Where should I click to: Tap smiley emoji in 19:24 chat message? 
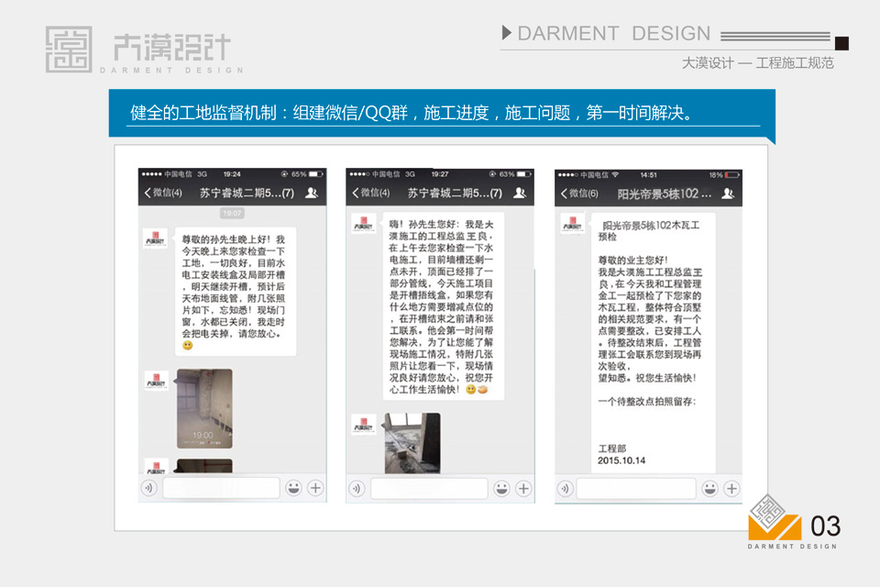coord(187,346)
